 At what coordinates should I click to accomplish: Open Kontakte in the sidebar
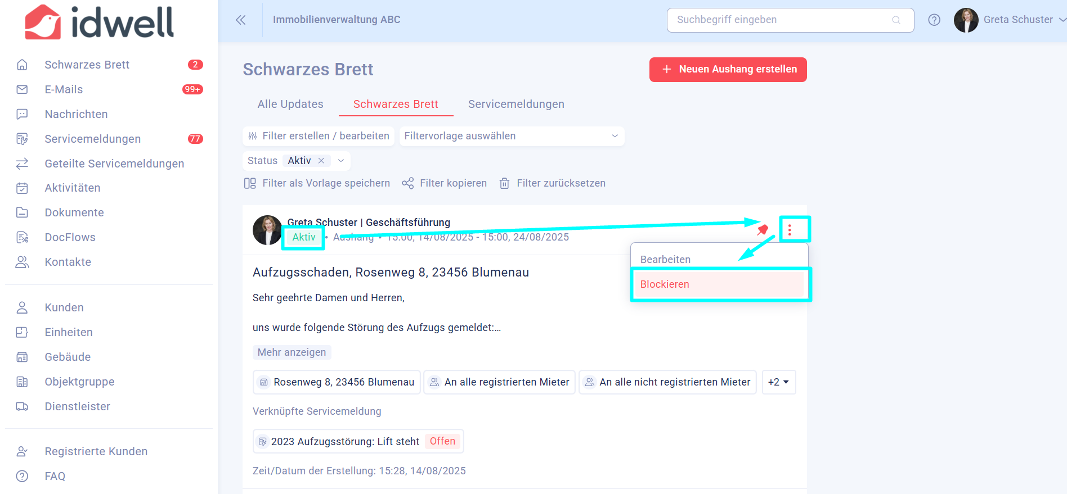(68, 262)
